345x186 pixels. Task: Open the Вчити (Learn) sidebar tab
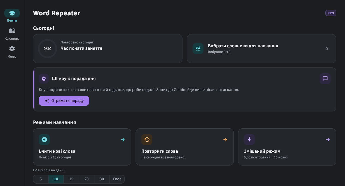(12, 16)
